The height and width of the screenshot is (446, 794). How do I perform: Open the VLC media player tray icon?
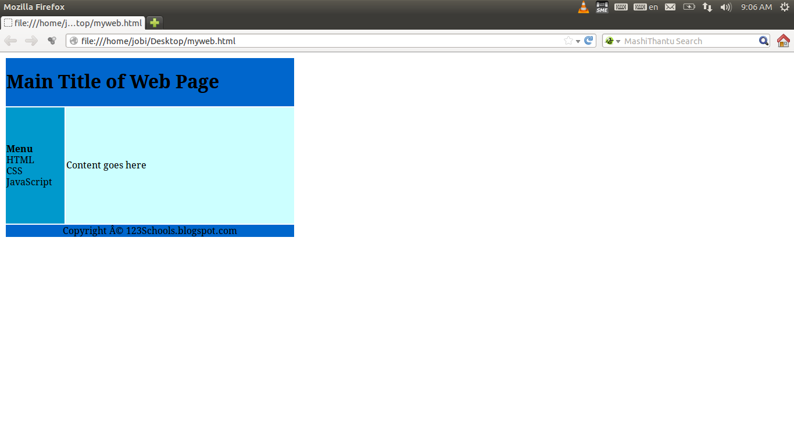pyautogui.click(x=583, y=7)
